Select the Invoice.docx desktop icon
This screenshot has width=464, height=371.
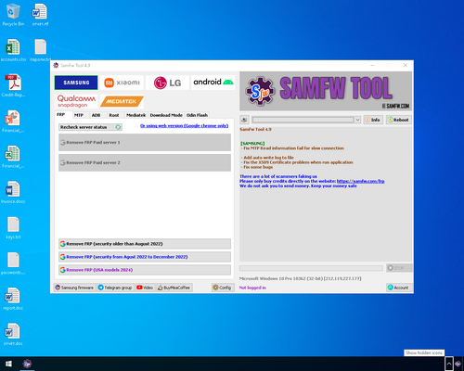click(x=13, y=192)
